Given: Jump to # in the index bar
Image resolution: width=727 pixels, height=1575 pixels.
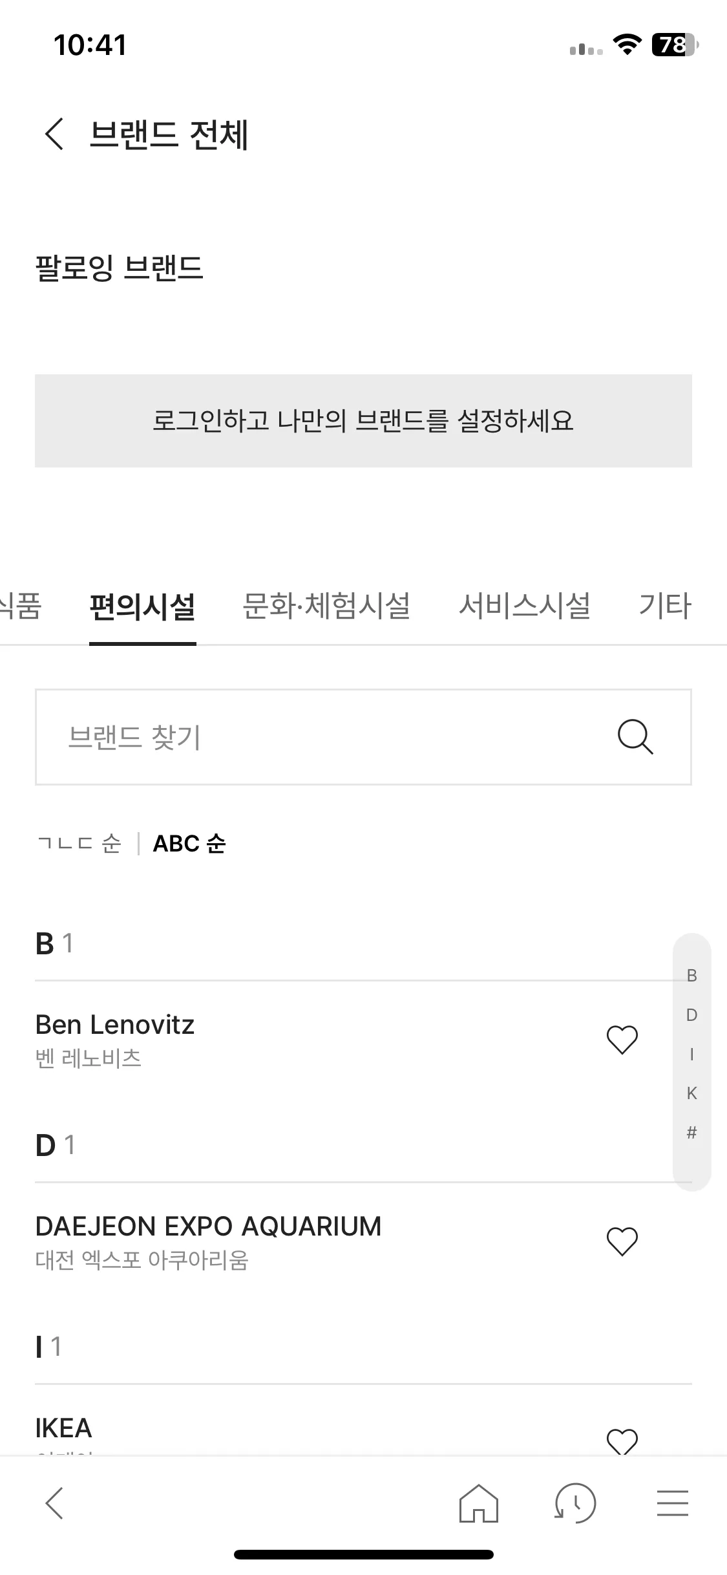Looking at the screenshot, I should pyautogui.click(x=691, y=1133).
